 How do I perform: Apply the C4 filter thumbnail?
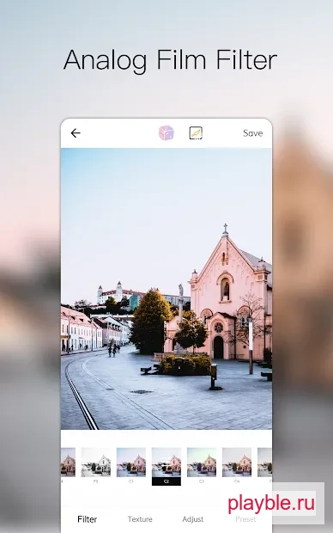[237, 463]
